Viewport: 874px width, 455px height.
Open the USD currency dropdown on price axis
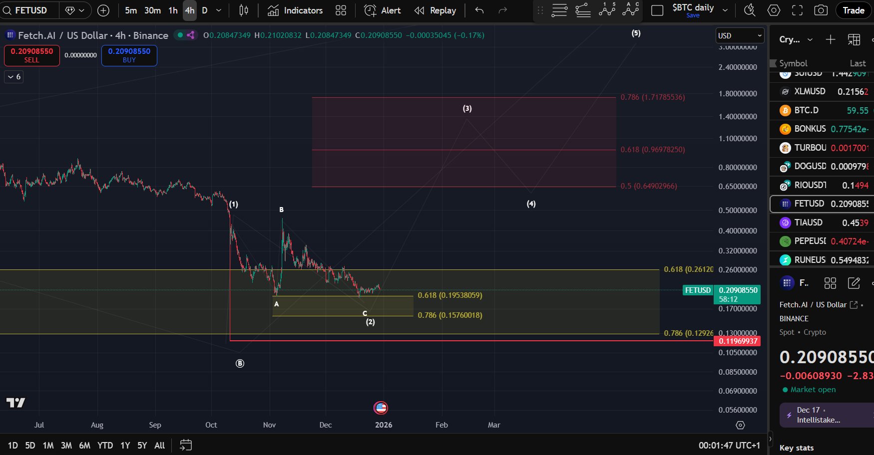coord(740,35)
